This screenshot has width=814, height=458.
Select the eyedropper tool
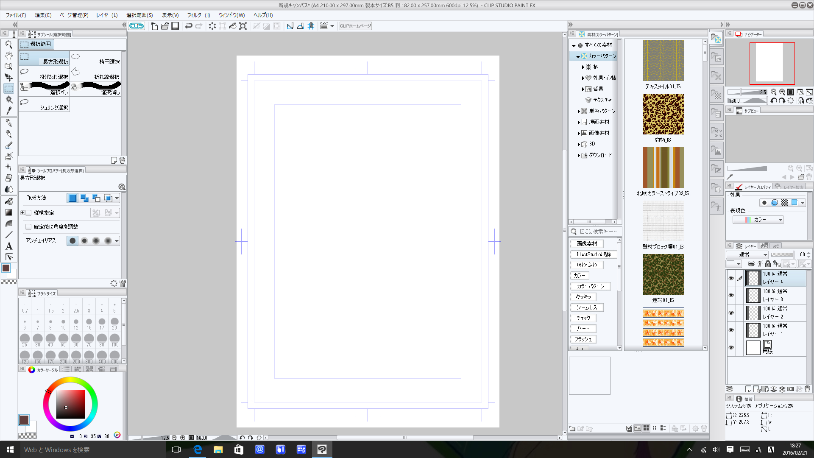[x=8, y=111]
